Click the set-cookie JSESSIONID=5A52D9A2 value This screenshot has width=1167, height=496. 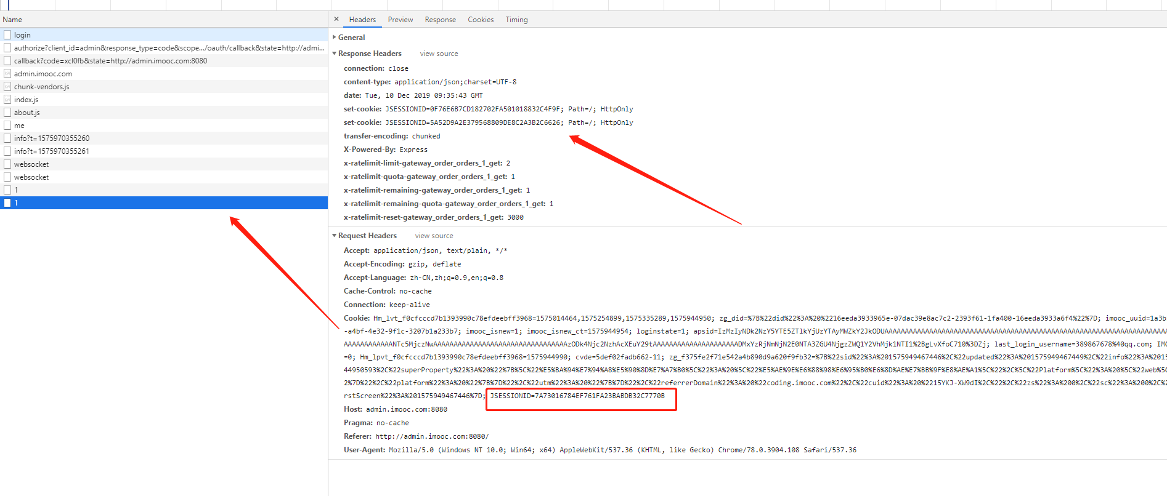click(509, 122)
